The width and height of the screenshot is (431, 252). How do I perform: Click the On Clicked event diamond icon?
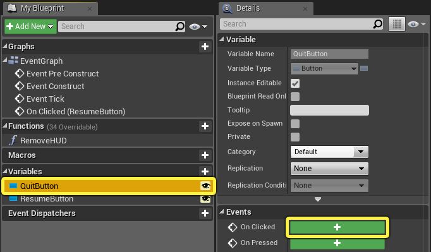pyautogui.click(x=233, y=227)
